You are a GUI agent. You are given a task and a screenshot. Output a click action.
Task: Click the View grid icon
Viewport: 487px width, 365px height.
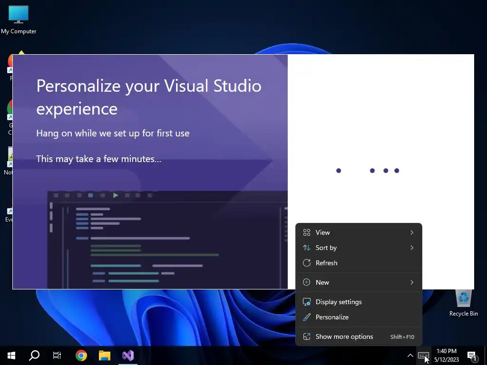click(x=307, y=232)
